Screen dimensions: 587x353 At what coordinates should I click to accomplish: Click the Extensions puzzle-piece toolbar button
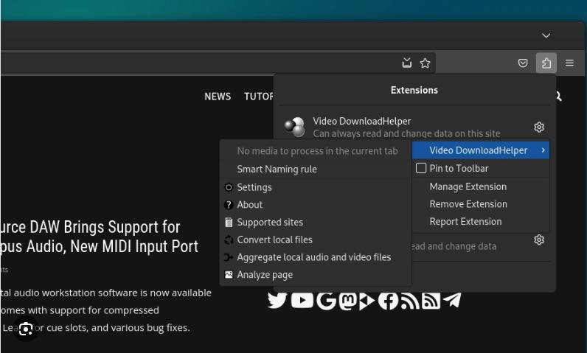pyautogui.click(x=546, y=63)
